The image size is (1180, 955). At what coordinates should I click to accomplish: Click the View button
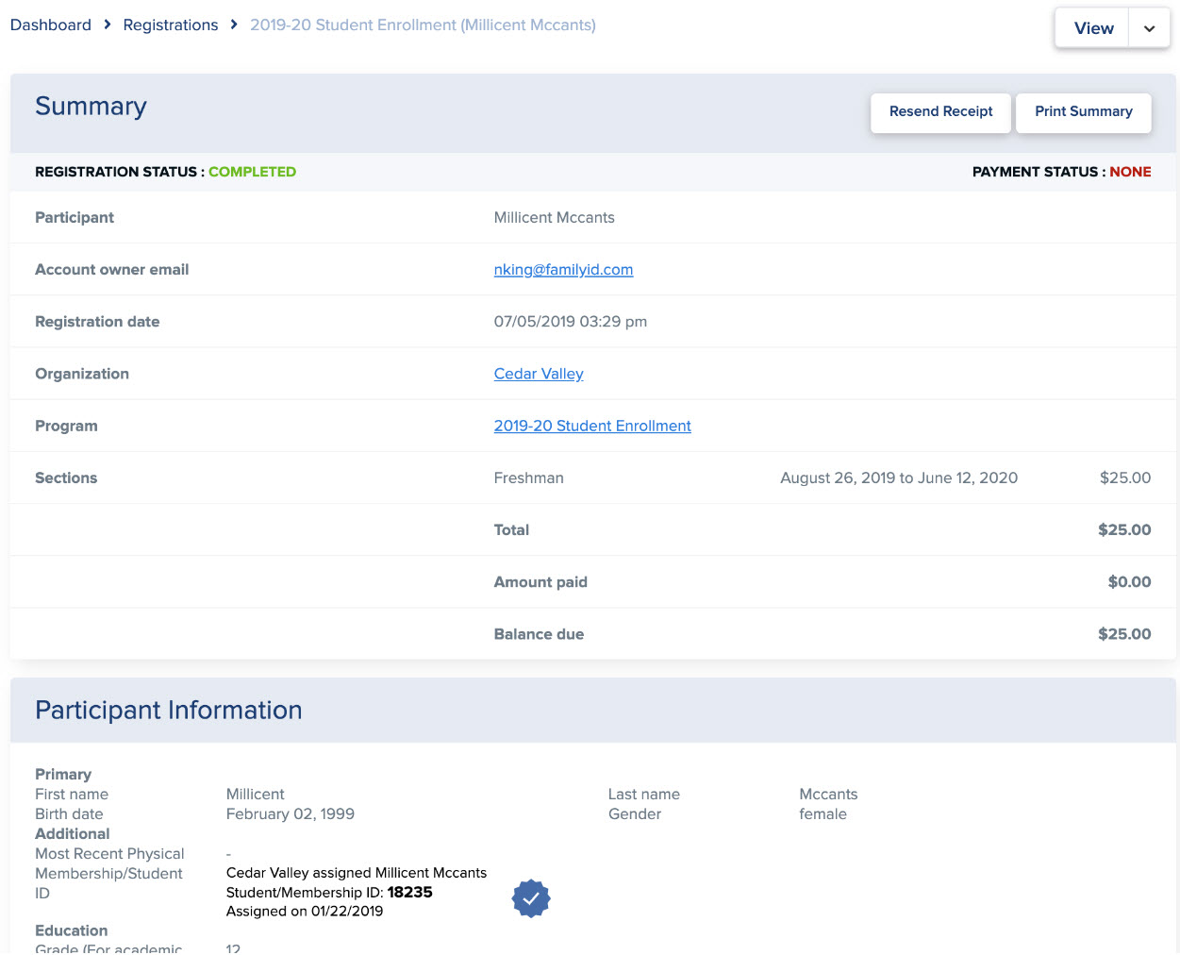pos(1093,28)
